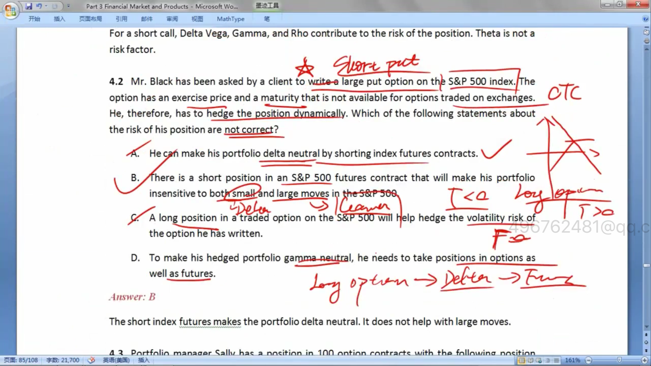Click the vertical scrollbar down arrow
The width and height of the screenshot is (651, 366).
646,327
